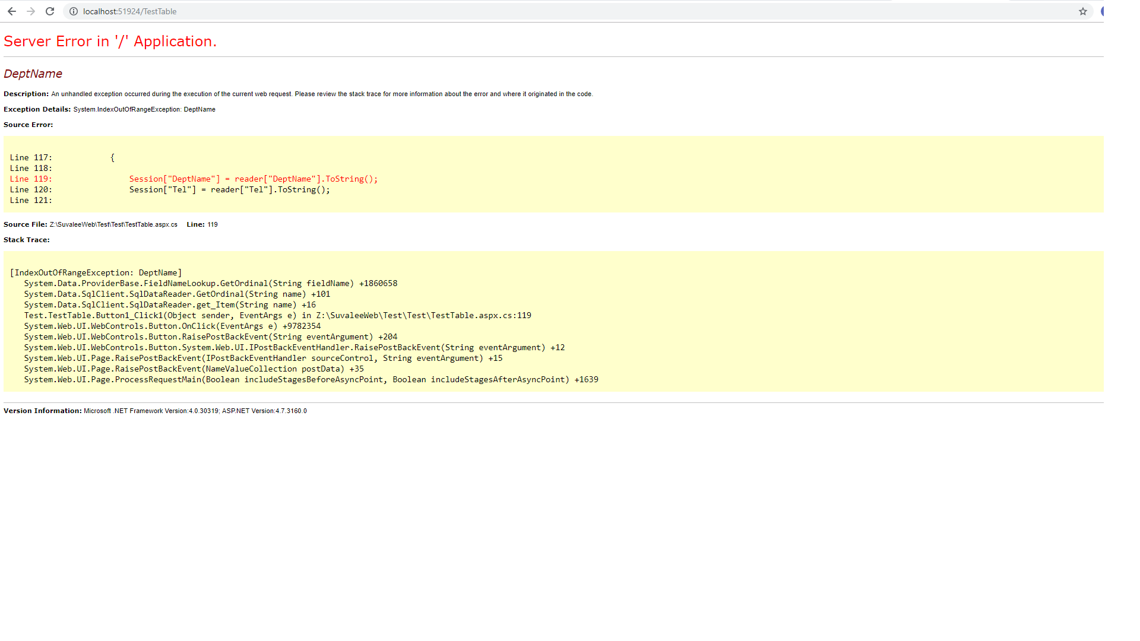Image resolution: width=1140 pixels, height=641 pixels.
Task: Click the Server Error in '/' Application heading
Action: pos(110,41)
